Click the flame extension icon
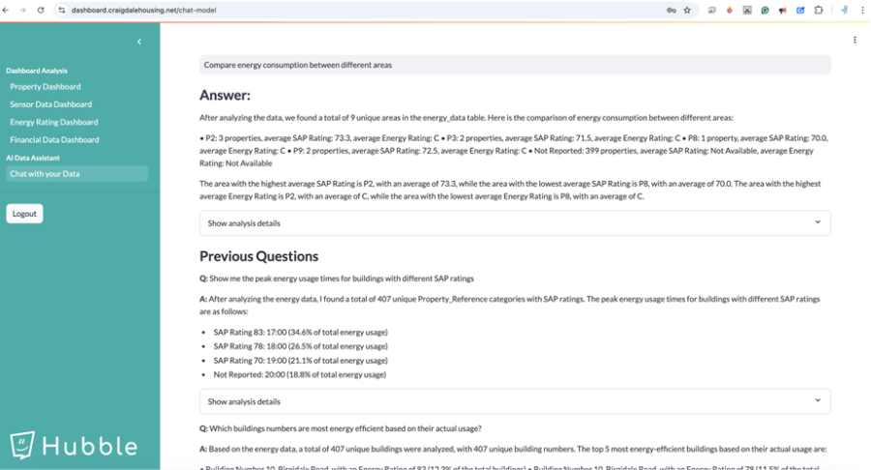 pos(730,10)
